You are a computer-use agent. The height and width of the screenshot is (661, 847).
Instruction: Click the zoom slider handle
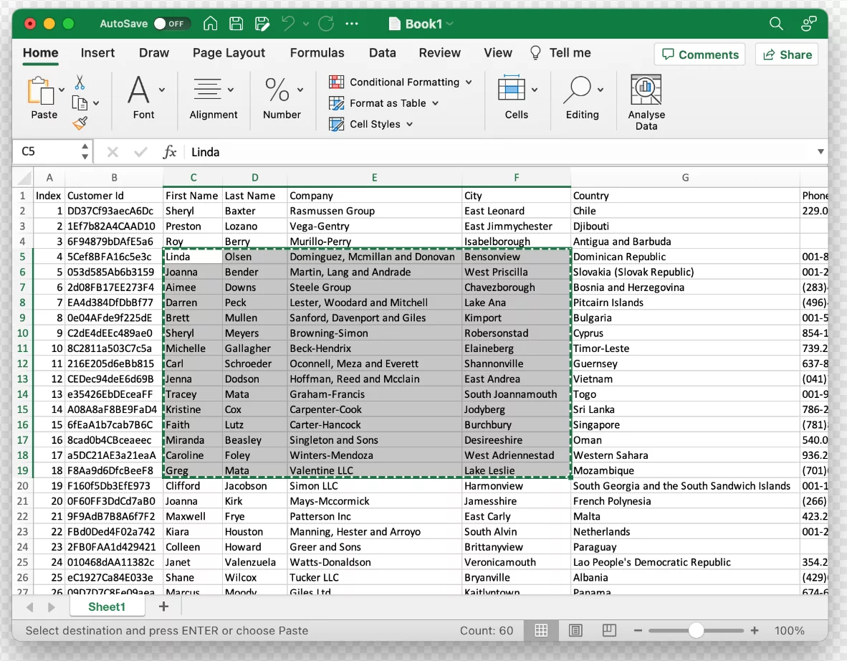click(x=696, y=630)
